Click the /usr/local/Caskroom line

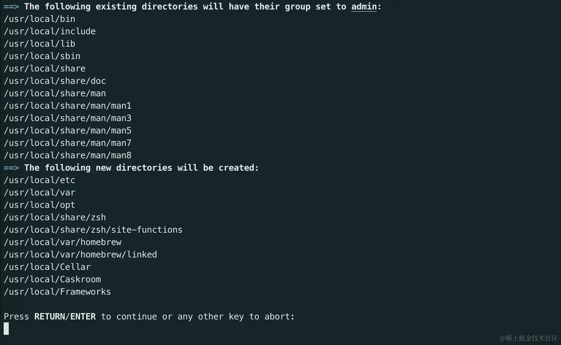[x=52, y=279]
